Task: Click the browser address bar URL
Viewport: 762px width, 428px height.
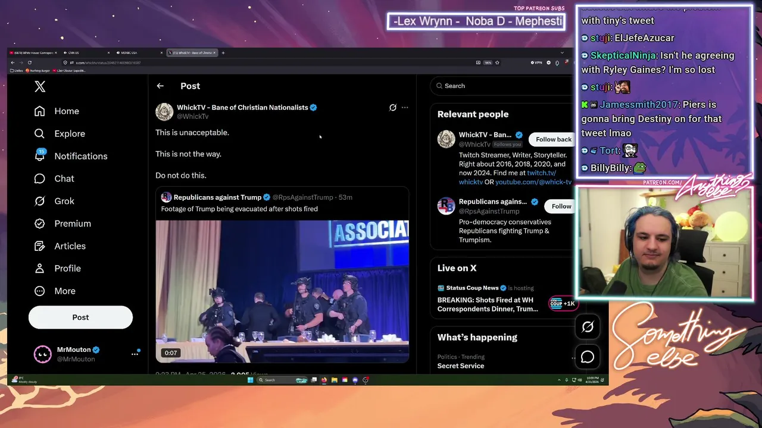Action: click(x=108, y=62)
